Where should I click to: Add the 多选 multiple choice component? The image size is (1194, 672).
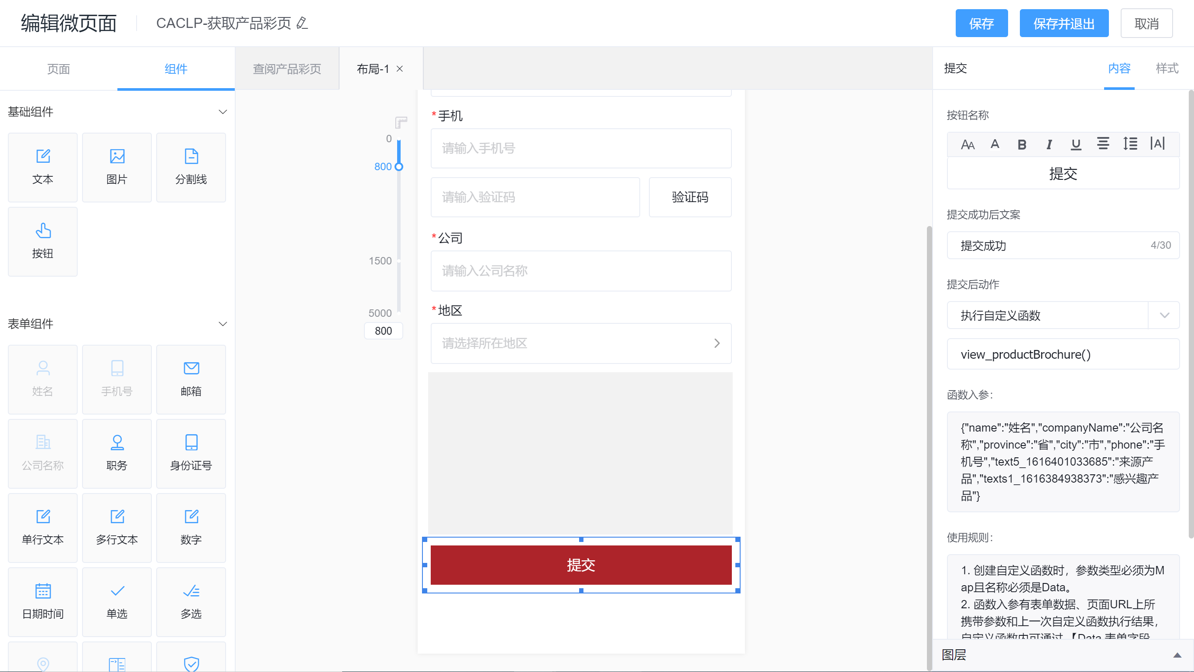pyautogui.click(x=191, y=602)
